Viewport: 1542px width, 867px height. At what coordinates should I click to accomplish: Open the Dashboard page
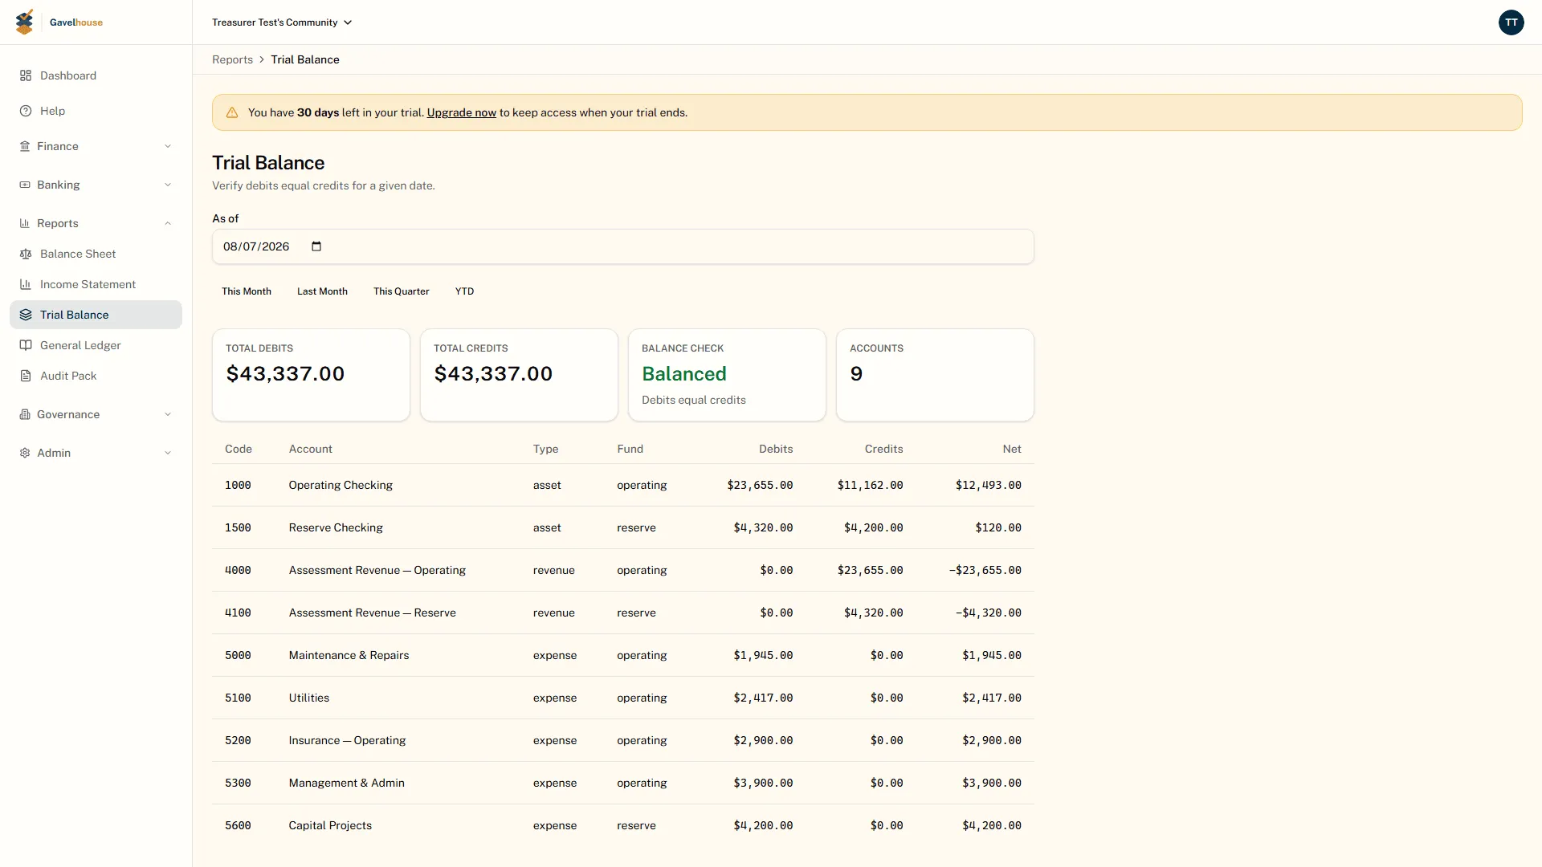(96, 75)
